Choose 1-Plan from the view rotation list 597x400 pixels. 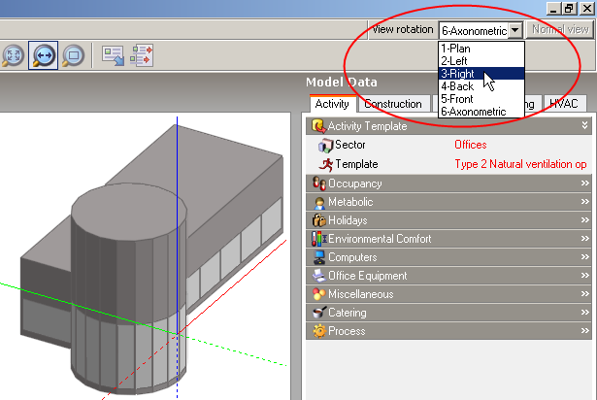pos(458,48)
